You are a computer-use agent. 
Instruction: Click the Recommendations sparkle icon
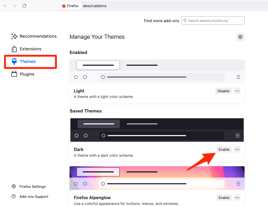tap(14, 36)
